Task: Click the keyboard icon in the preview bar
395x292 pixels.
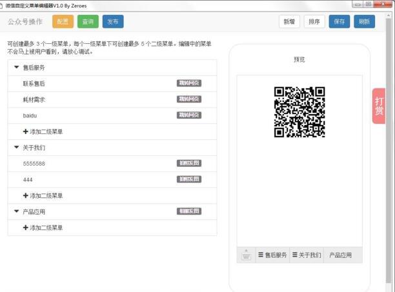Action: pyautogui.click(x=246, y=255)
